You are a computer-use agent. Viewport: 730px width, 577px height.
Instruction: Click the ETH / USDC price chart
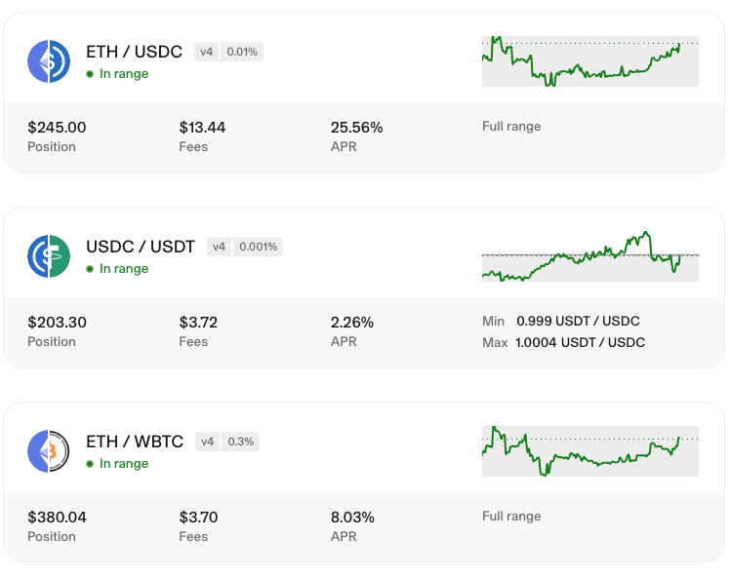[590, 61]
